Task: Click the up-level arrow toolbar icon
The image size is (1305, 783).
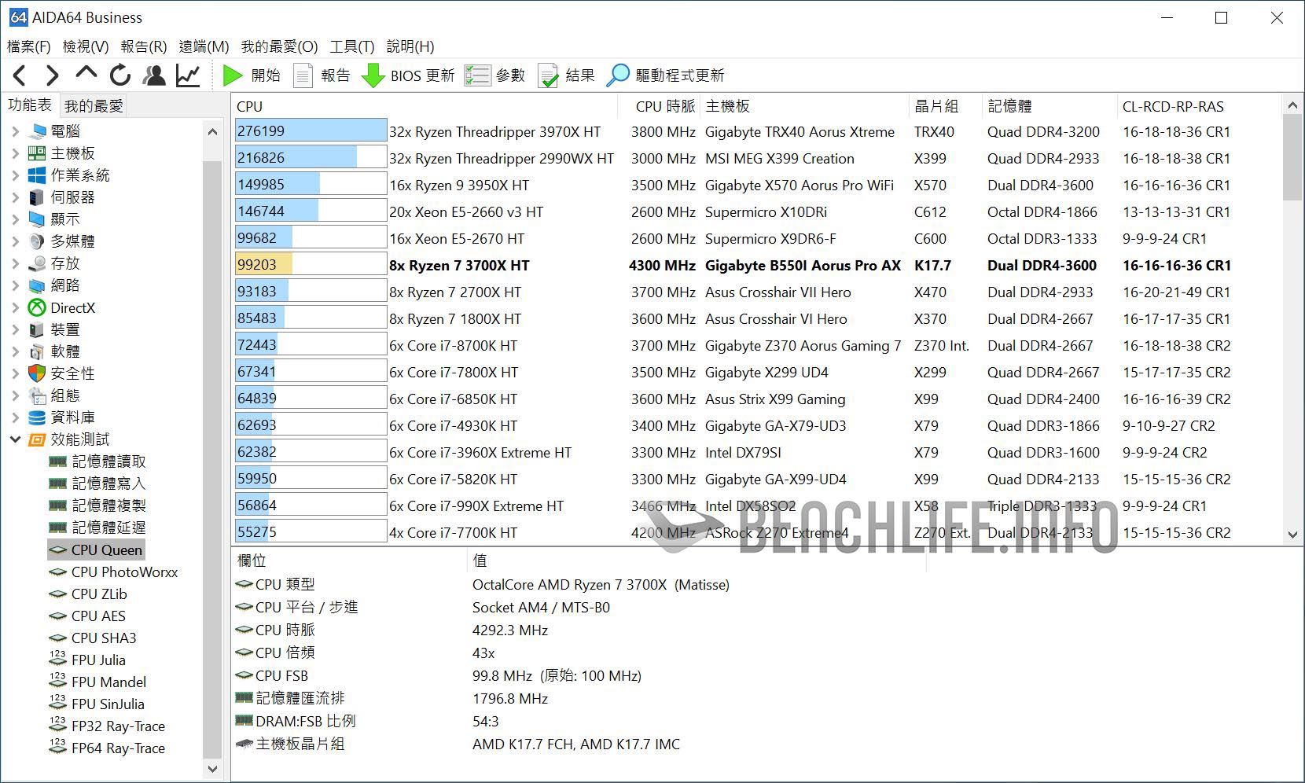Action: [86, 75]
